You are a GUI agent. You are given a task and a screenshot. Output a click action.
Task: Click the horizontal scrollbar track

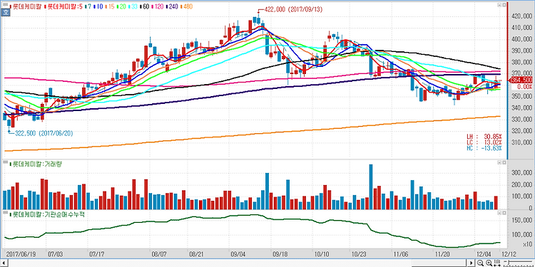point(238,263)
